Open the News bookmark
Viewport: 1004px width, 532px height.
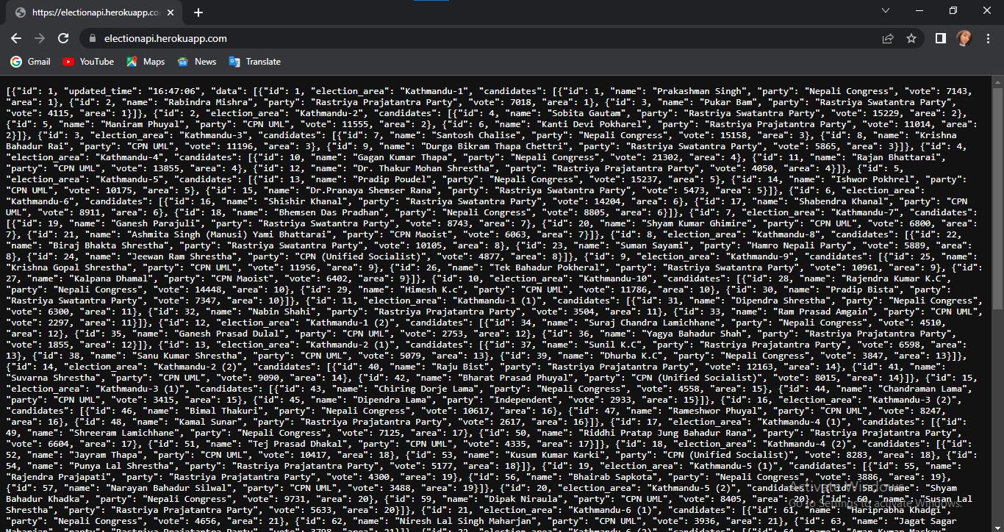point(196,62)
